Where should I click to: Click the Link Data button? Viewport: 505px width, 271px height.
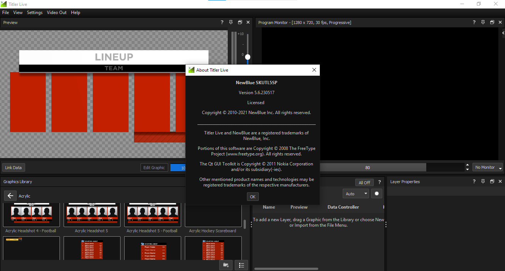13,168
